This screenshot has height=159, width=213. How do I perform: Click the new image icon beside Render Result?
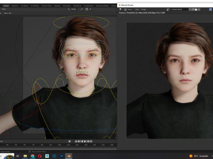193,9
